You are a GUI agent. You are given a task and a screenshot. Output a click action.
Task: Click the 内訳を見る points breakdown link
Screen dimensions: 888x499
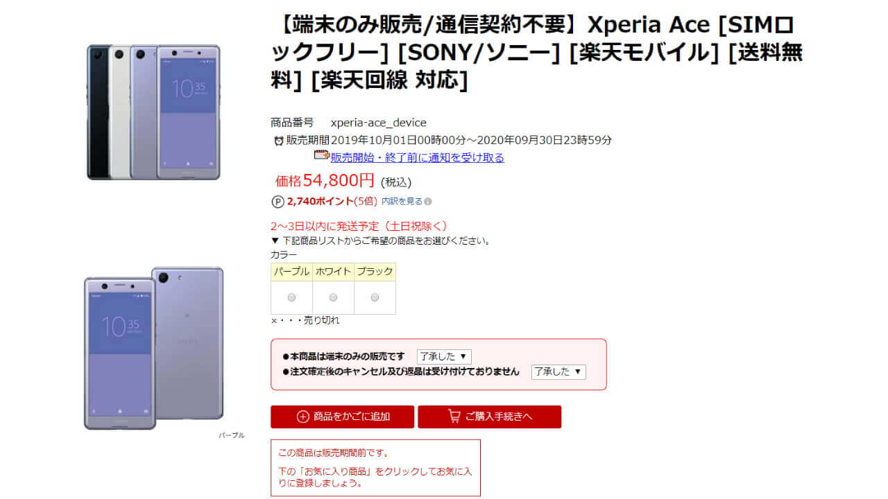(402, 202)
